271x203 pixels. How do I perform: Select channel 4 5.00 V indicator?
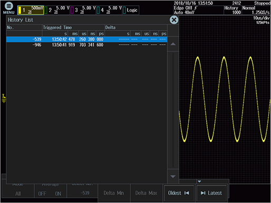(109, 10)
